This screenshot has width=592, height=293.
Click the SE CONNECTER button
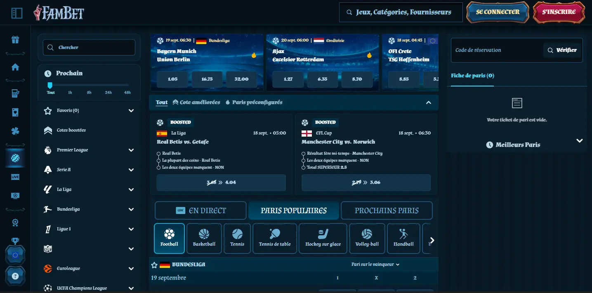tap(498, 12)
